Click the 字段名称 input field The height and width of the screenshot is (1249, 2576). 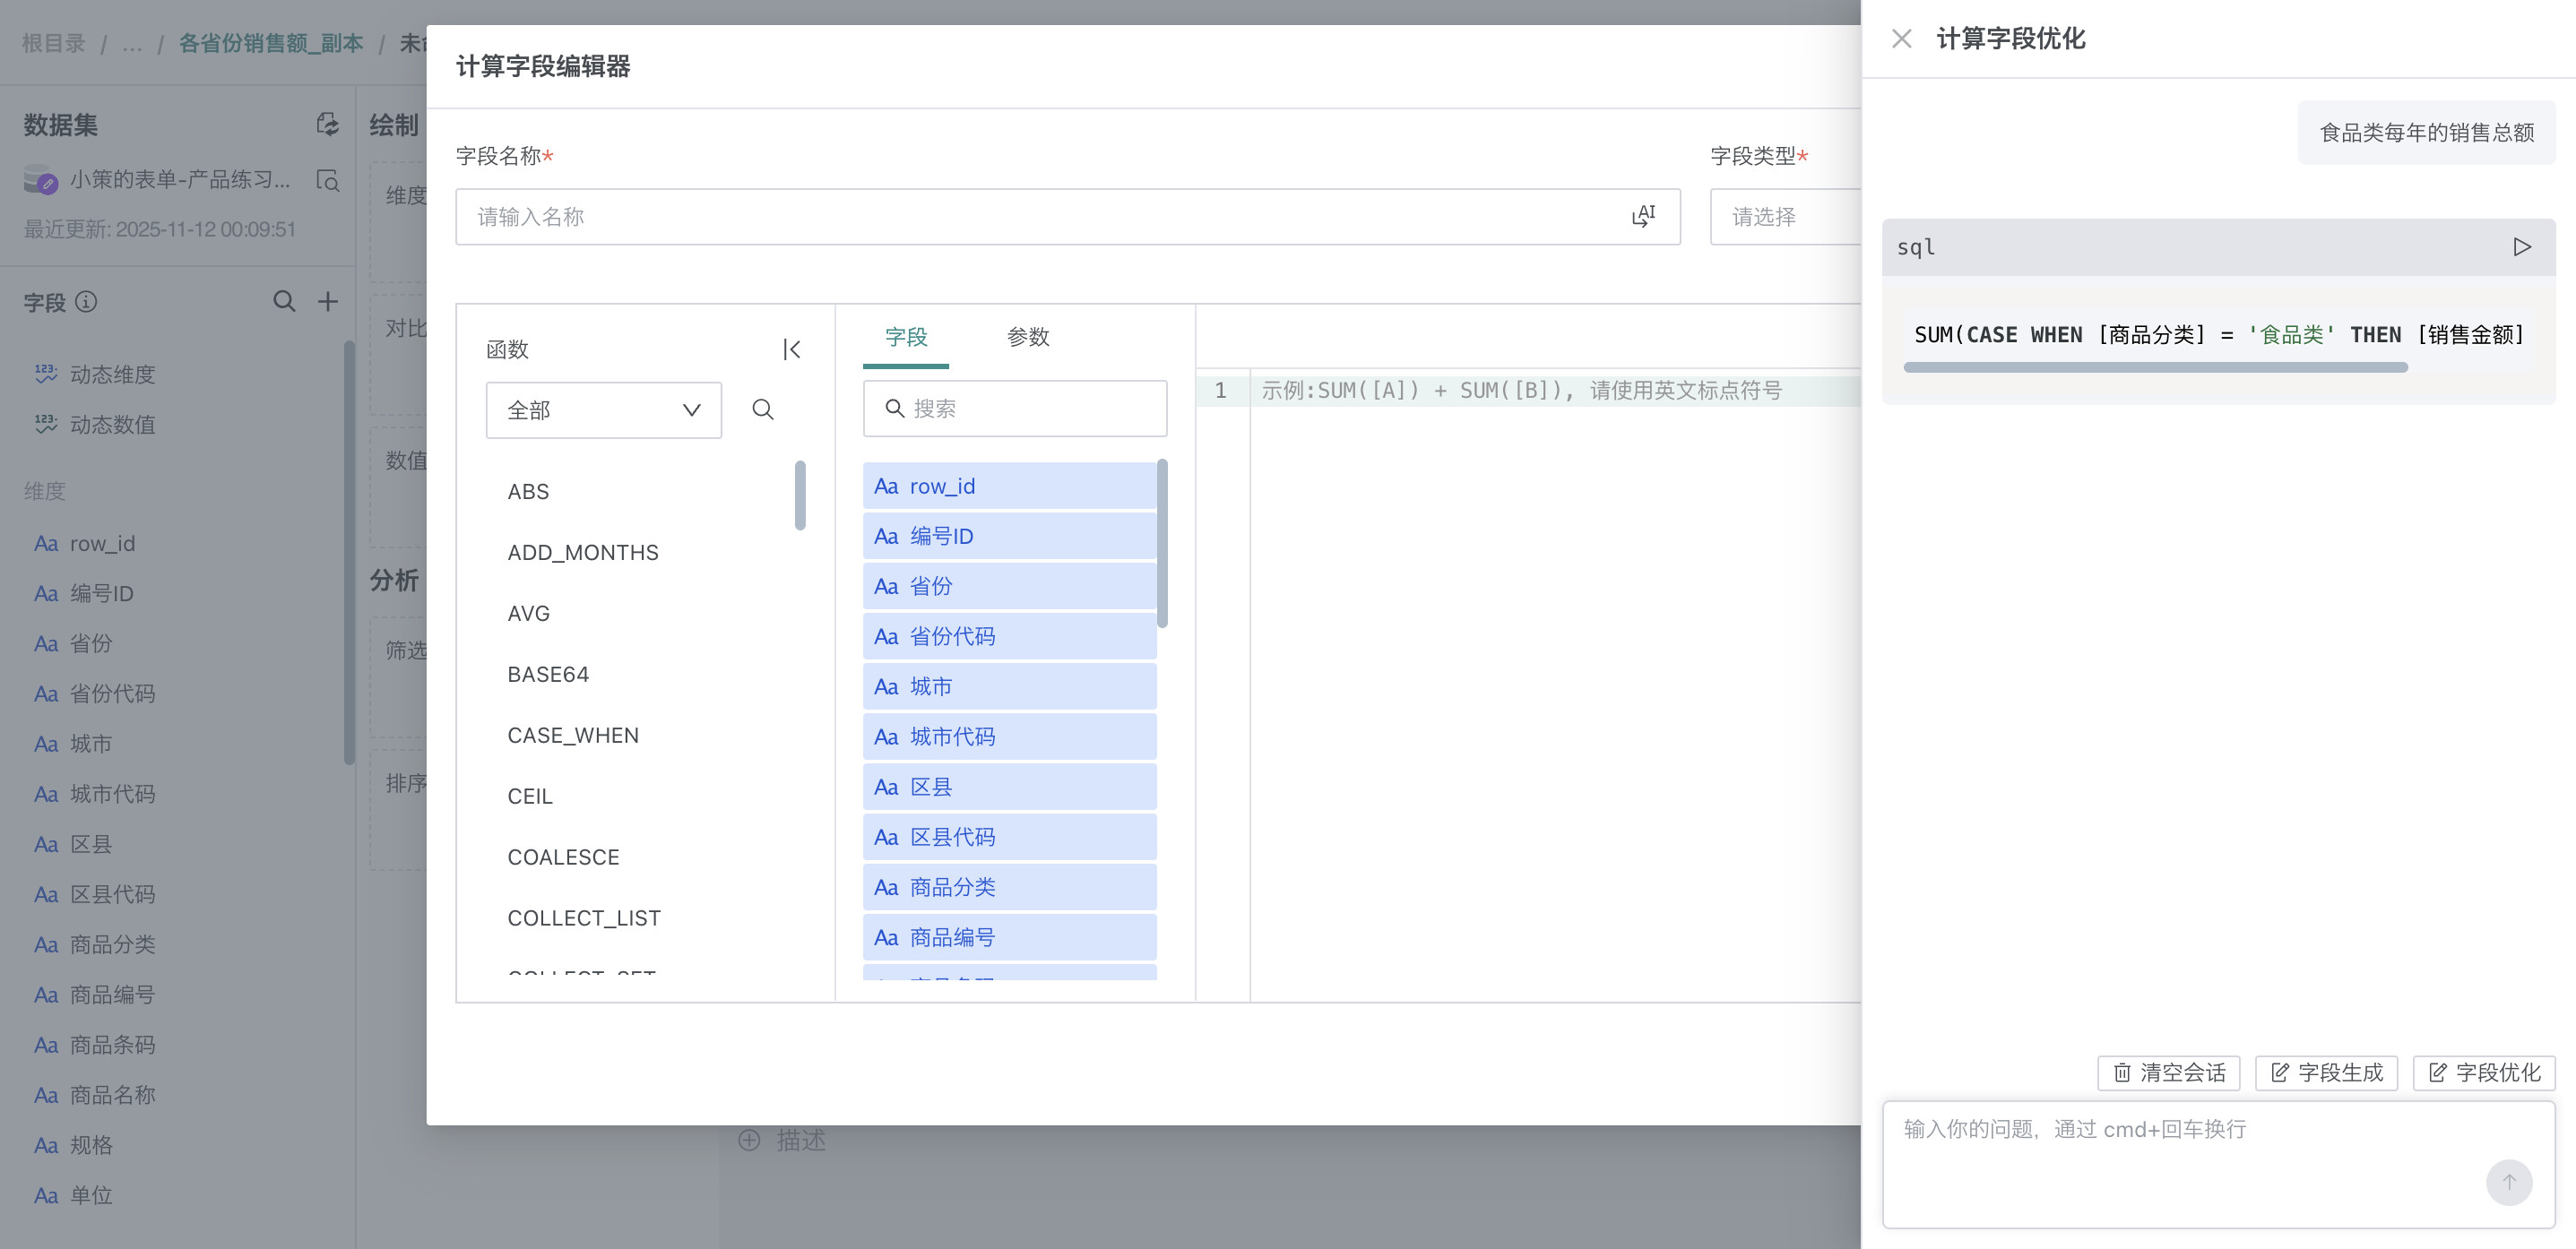point(1040,217)
